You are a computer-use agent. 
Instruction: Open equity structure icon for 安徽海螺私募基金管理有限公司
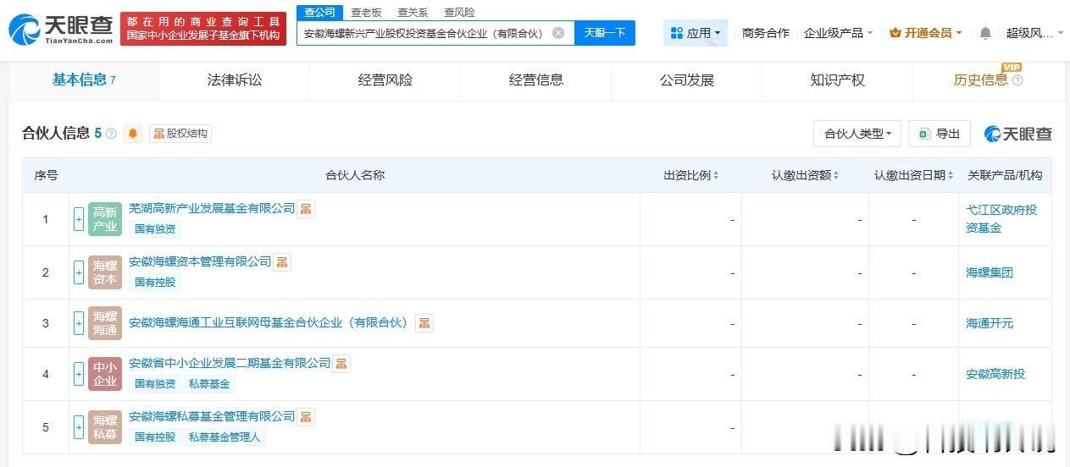(x=306, y=417)
